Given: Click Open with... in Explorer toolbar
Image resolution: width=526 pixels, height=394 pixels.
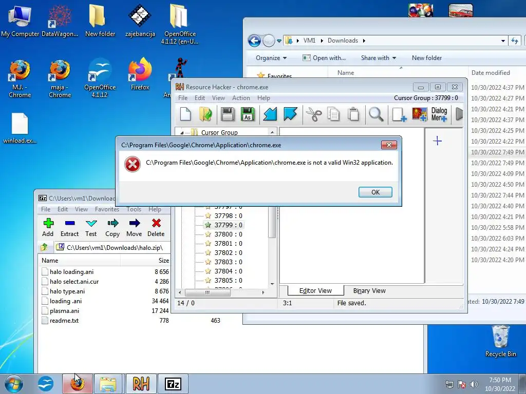Looking at the screenshot, I should 324,58.
